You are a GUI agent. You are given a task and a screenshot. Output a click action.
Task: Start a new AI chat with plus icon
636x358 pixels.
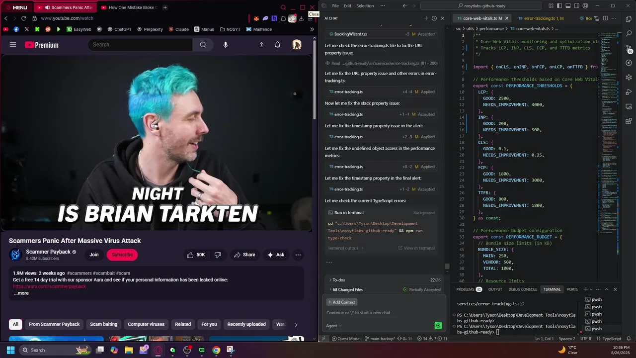(426, 18)
